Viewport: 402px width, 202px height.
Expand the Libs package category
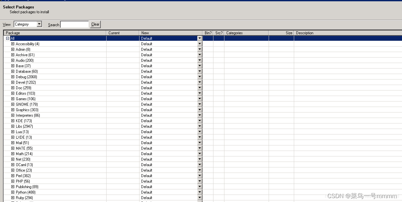pyautogui.click(x=12, y=126)
